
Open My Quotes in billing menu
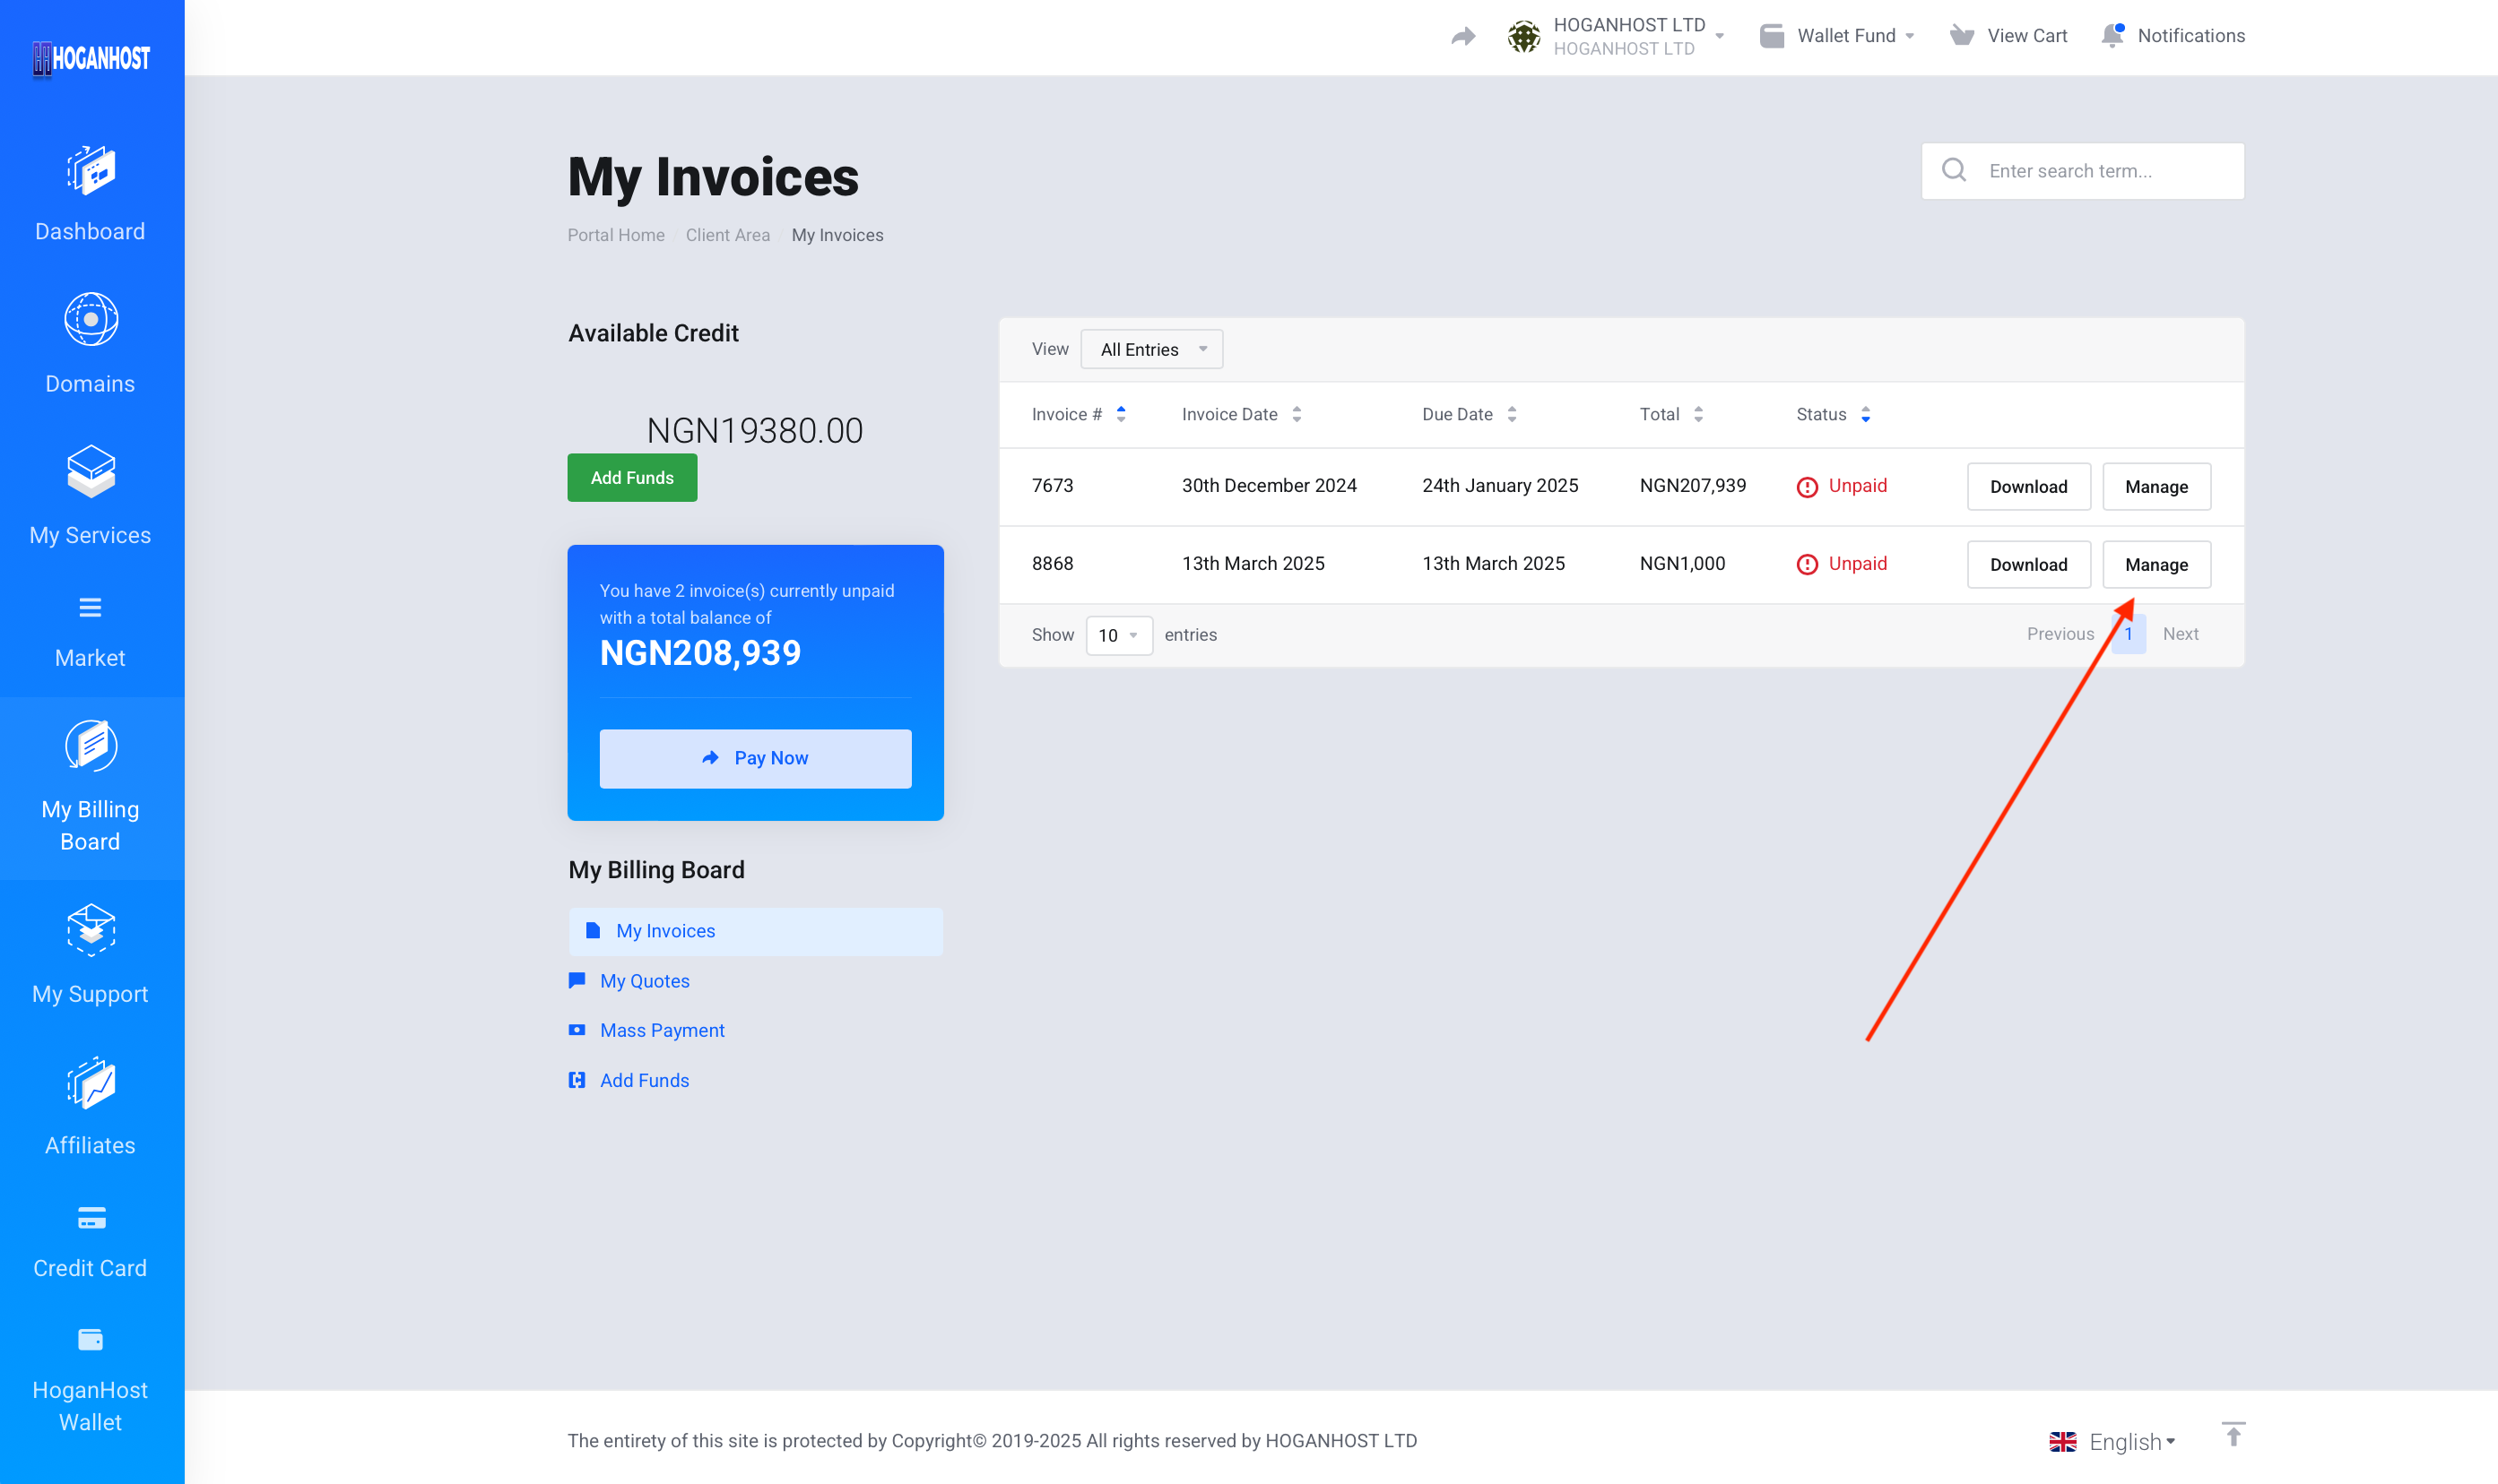pos(645,981)
